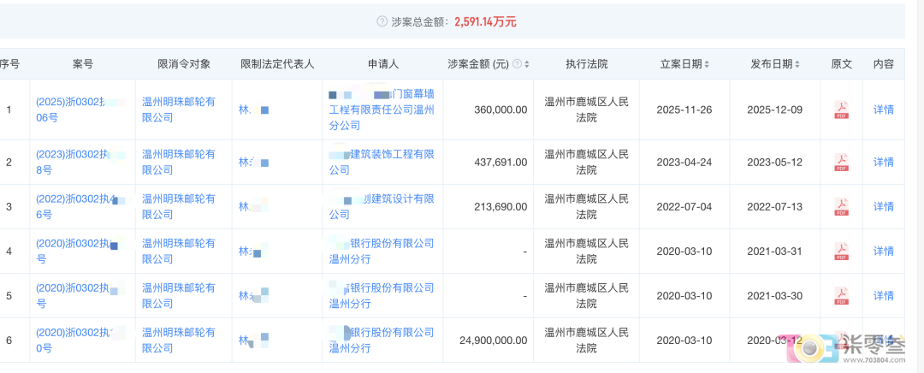Open PDF original published 2021-03-30

(x=842, y=296)
